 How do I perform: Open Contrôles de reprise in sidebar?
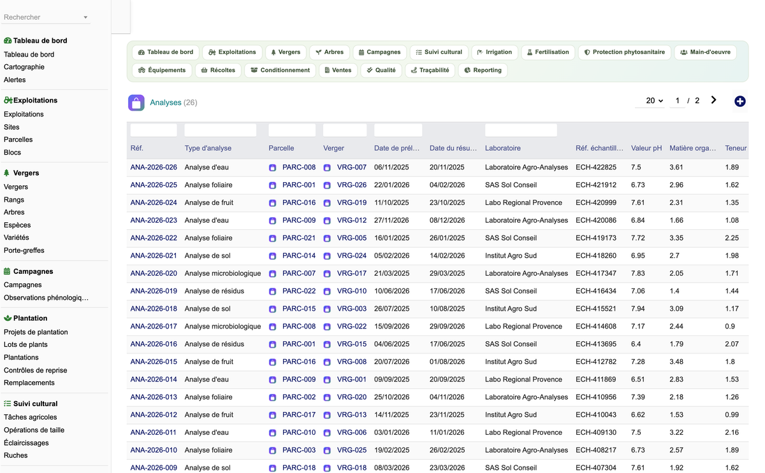click(35, 370)
